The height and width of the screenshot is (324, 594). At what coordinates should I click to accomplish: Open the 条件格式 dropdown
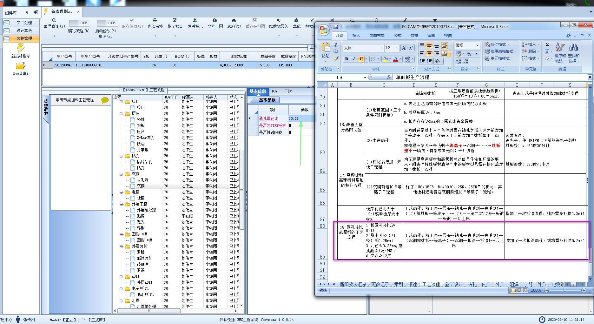click(497, 44)
